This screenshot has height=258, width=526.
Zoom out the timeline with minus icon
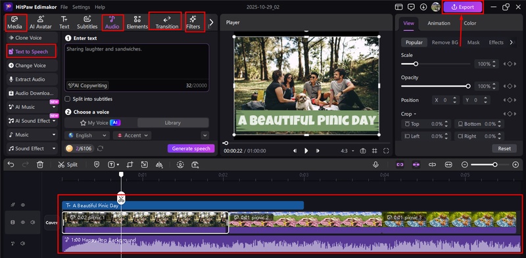point(465,165)
